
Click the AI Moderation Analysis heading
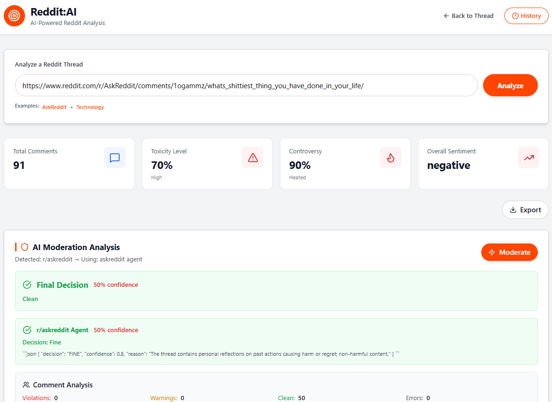76,247
